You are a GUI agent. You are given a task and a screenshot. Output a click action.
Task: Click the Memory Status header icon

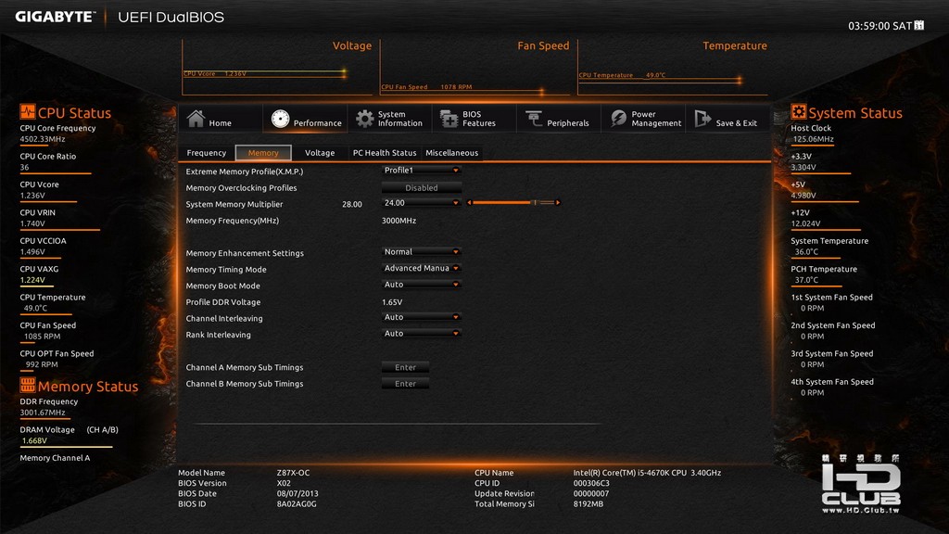pos(27,385)
